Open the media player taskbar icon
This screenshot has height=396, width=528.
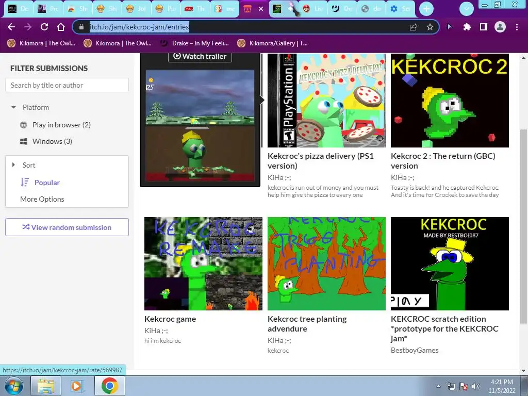(77, 386)
